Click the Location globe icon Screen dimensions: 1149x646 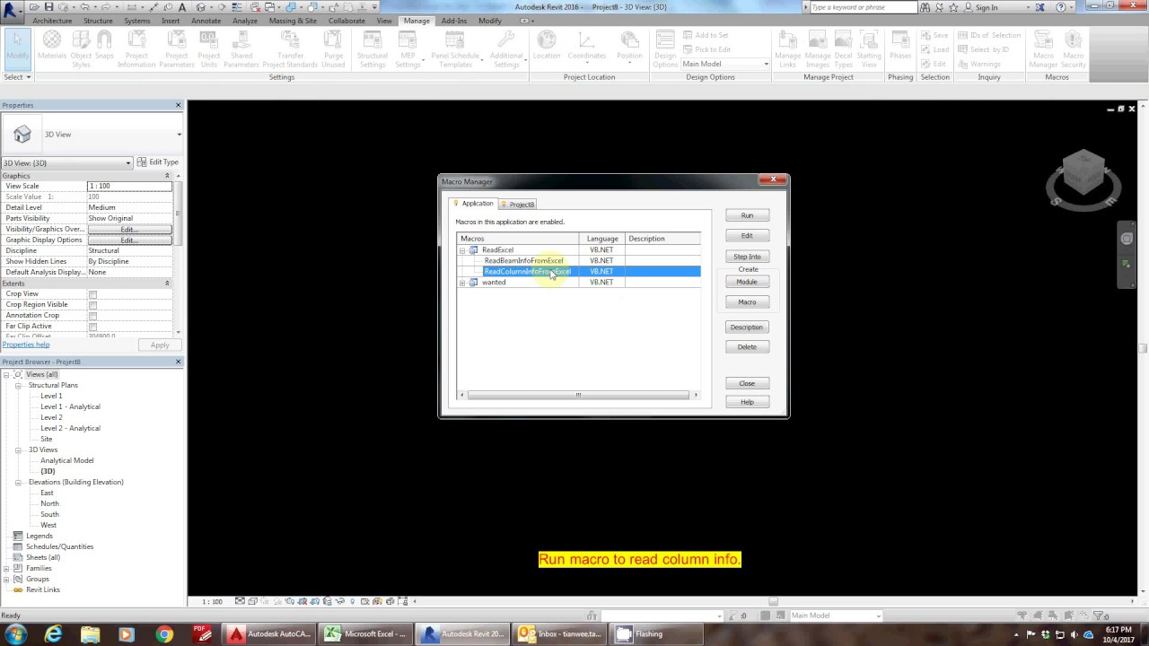547,46
